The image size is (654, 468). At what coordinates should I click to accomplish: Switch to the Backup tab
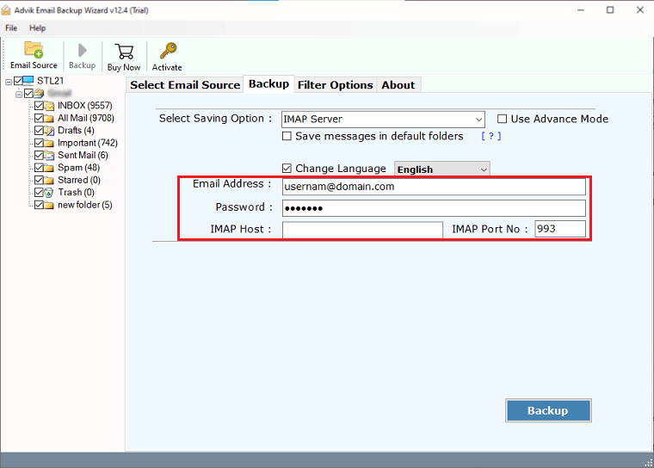tap(268, 84)
